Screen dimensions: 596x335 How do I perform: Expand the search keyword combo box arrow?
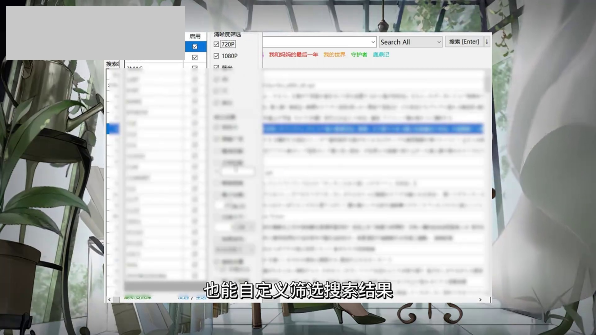pos(373,42)
